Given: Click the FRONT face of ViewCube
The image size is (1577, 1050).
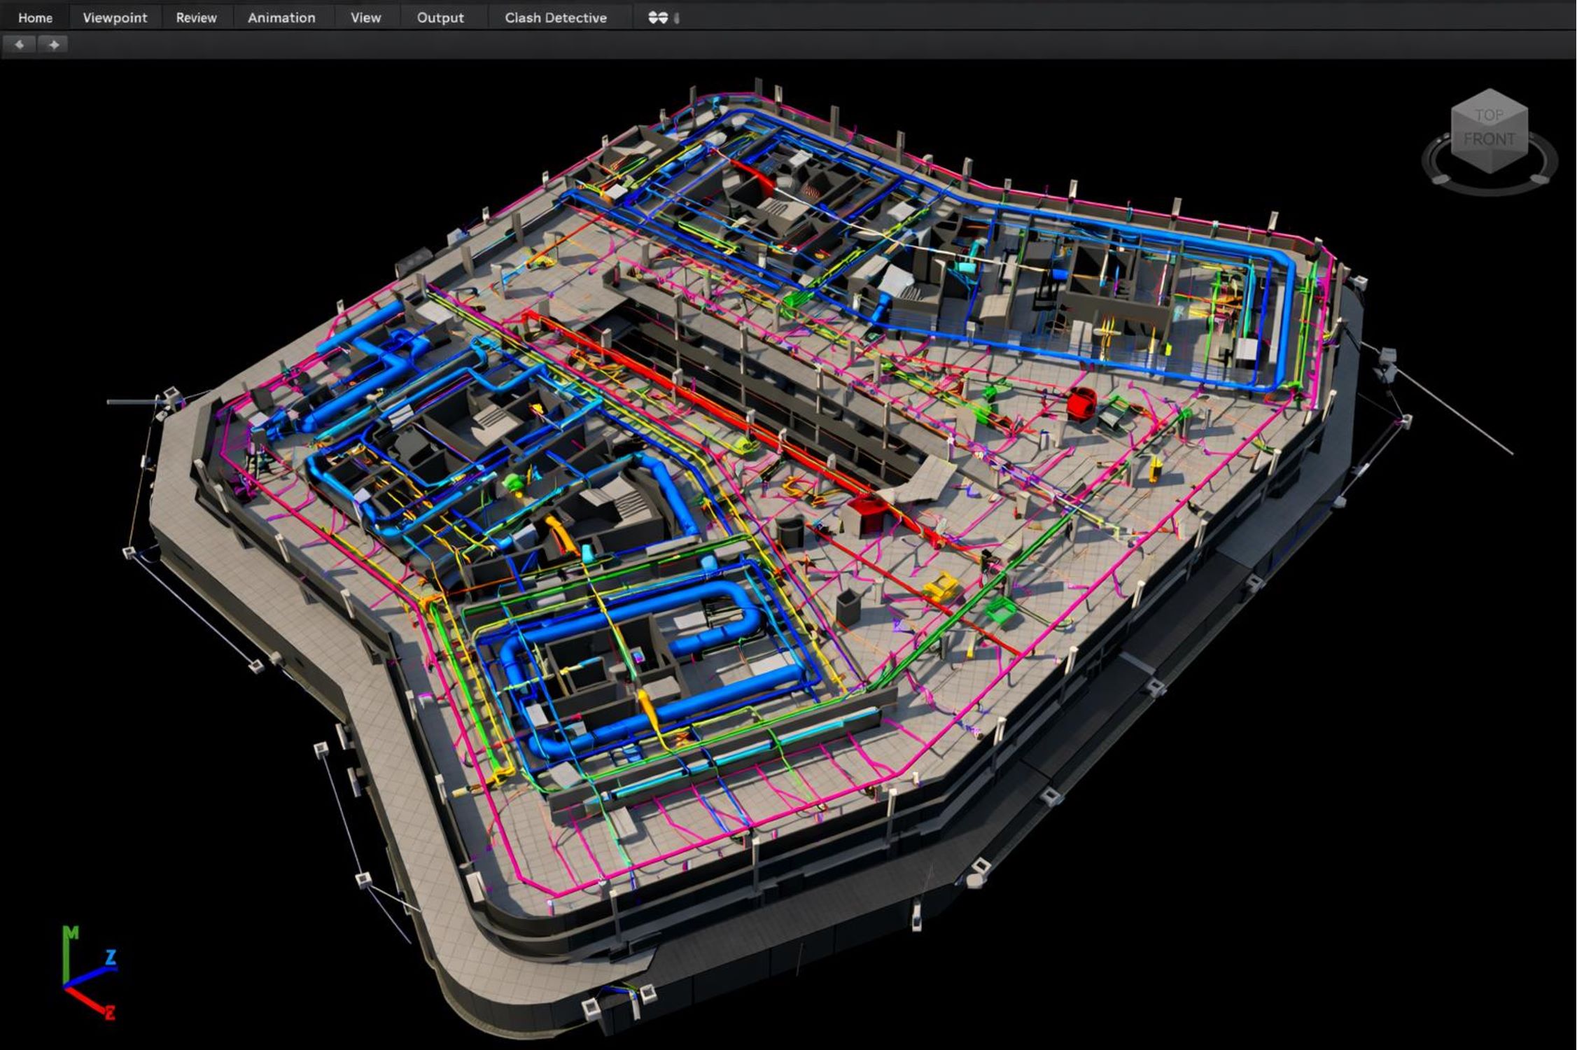Looking at the screenshot, I should point(1490,140).
